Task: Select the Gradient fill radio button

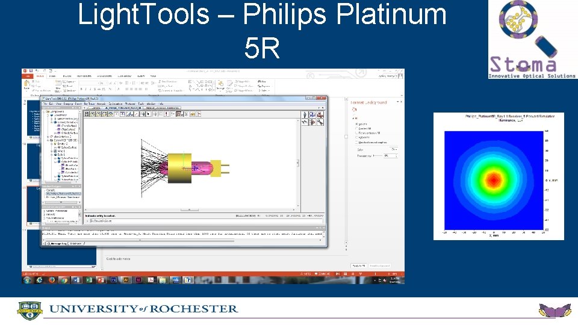Action: coord(356,129)
